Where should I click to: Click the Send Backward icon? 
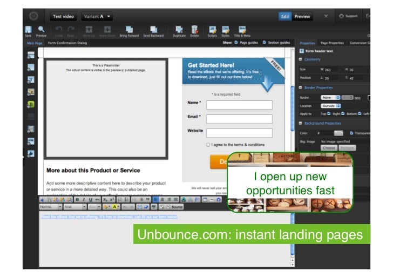(x=153, y=30)
